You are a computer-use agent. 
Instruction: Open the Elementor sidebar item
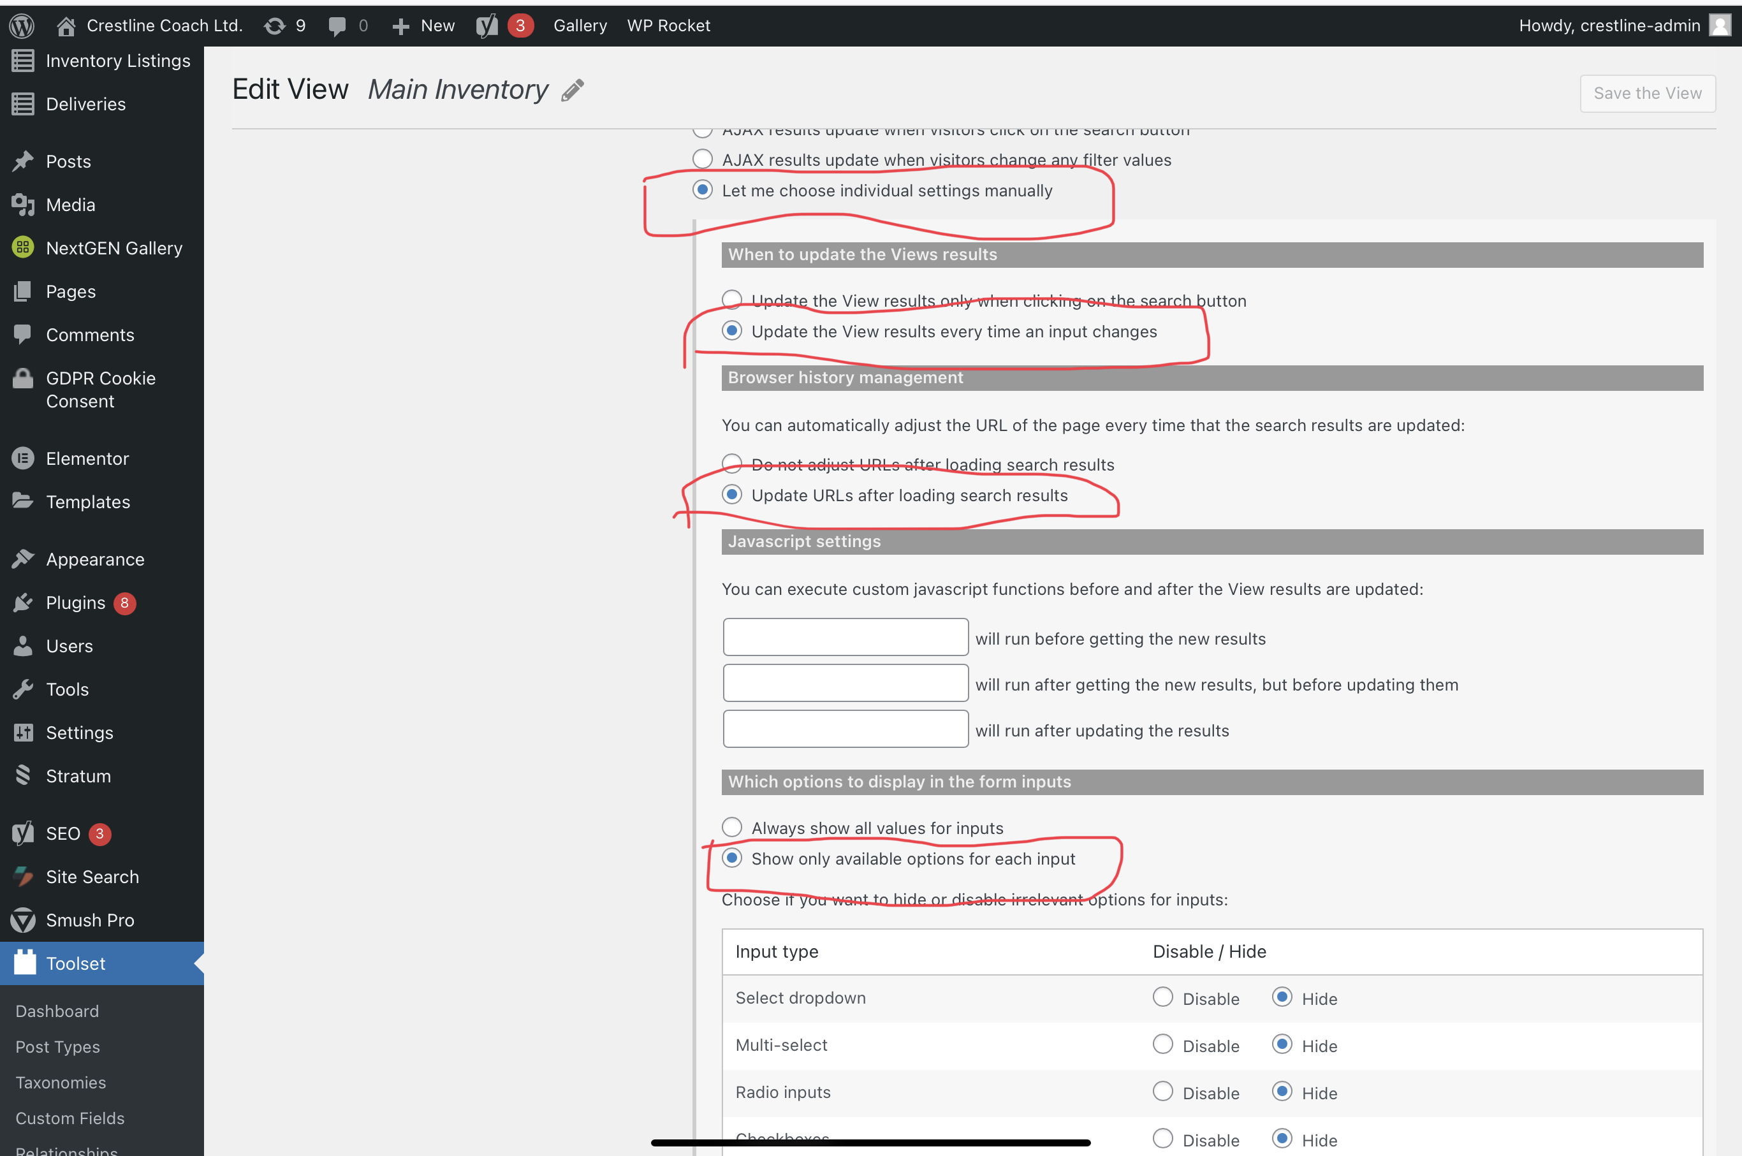(87, 458)
